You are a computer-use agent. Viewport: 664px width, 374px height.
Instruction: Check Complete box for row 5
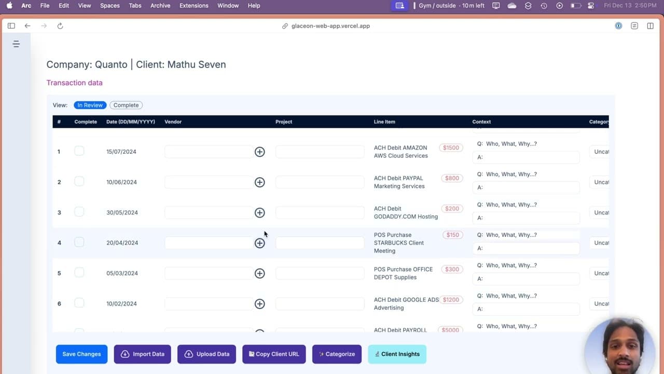tap(79, 272)
